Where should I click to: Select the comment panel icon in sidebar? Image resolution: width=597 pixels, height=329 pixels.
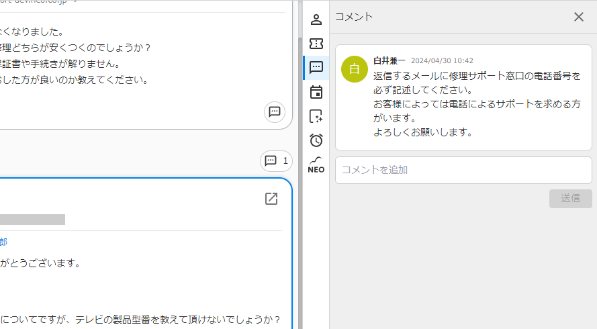[316, 67]
